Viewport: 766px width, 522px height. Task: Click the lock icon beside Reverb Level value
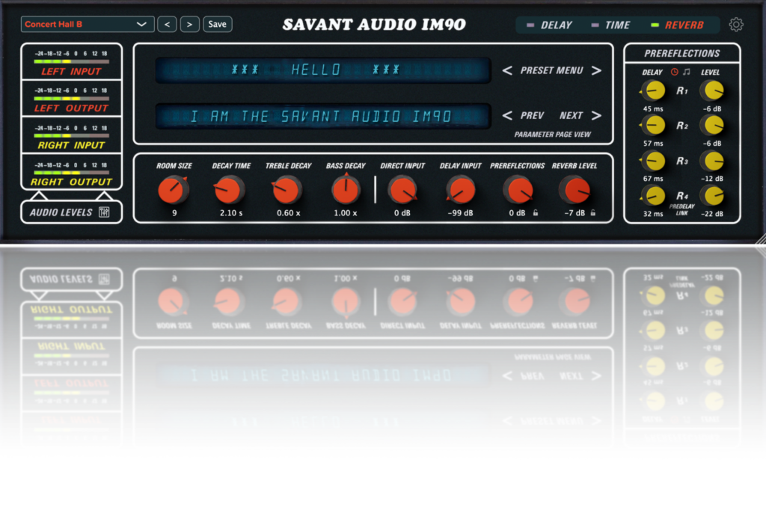tap(592, 213)
